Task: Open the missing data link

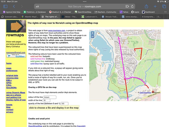Action: coord(12,78)
